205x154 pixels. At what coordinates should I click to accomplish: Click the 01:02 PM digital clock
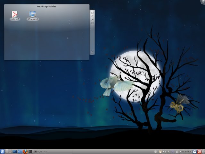[x=187, y=151]
